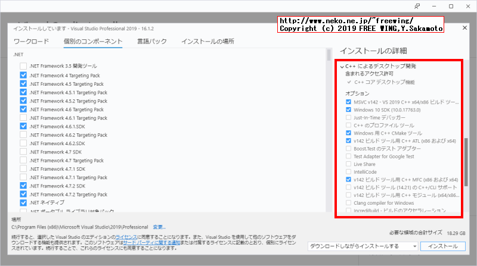The image size is (477, 266).
Task: Check .NET Framework 4.7.1 Targeting Pack
Action: (x=23, y=177)
